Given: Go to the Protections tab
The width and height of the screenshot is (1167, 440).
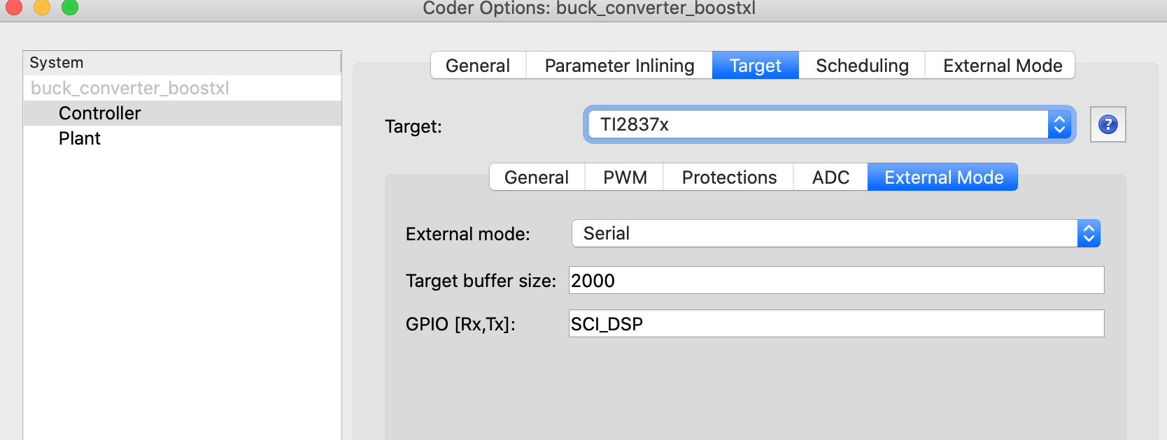Looking at the screenshot, I should pyautogui.click(x=729, y=177).
